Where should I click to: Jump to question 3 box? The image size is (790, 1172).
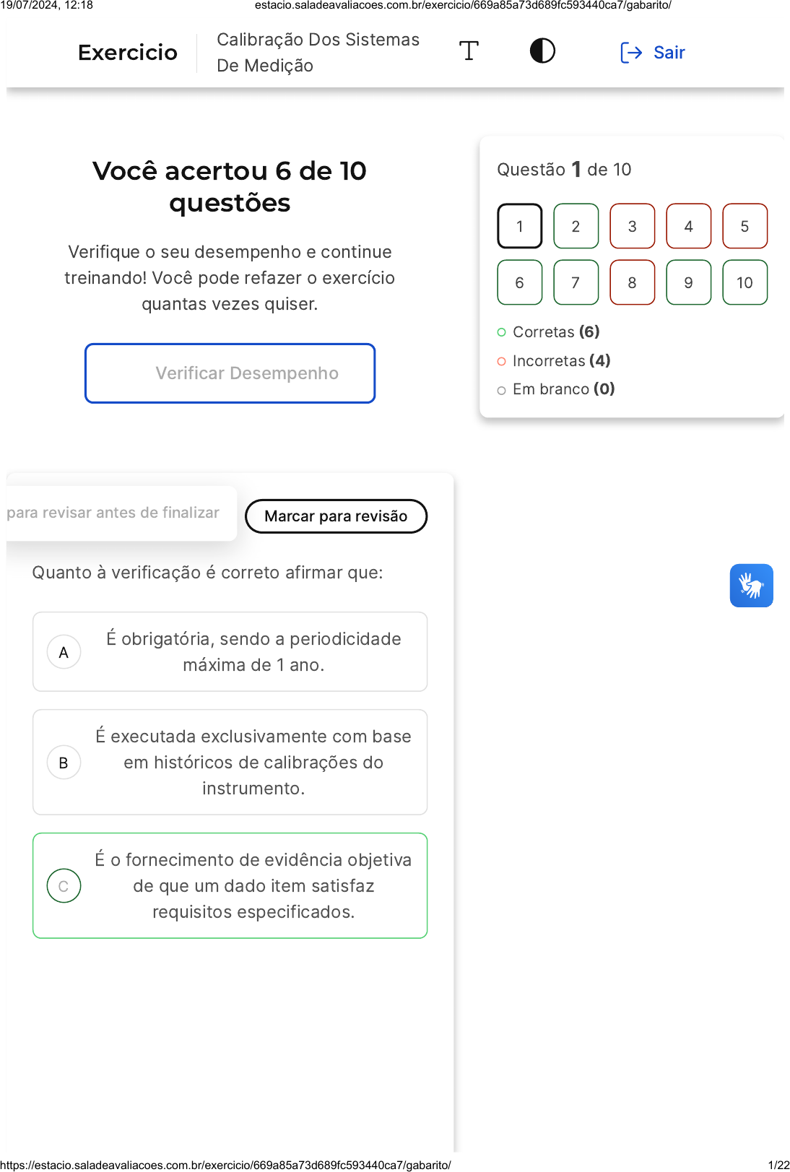pos(632,227)
